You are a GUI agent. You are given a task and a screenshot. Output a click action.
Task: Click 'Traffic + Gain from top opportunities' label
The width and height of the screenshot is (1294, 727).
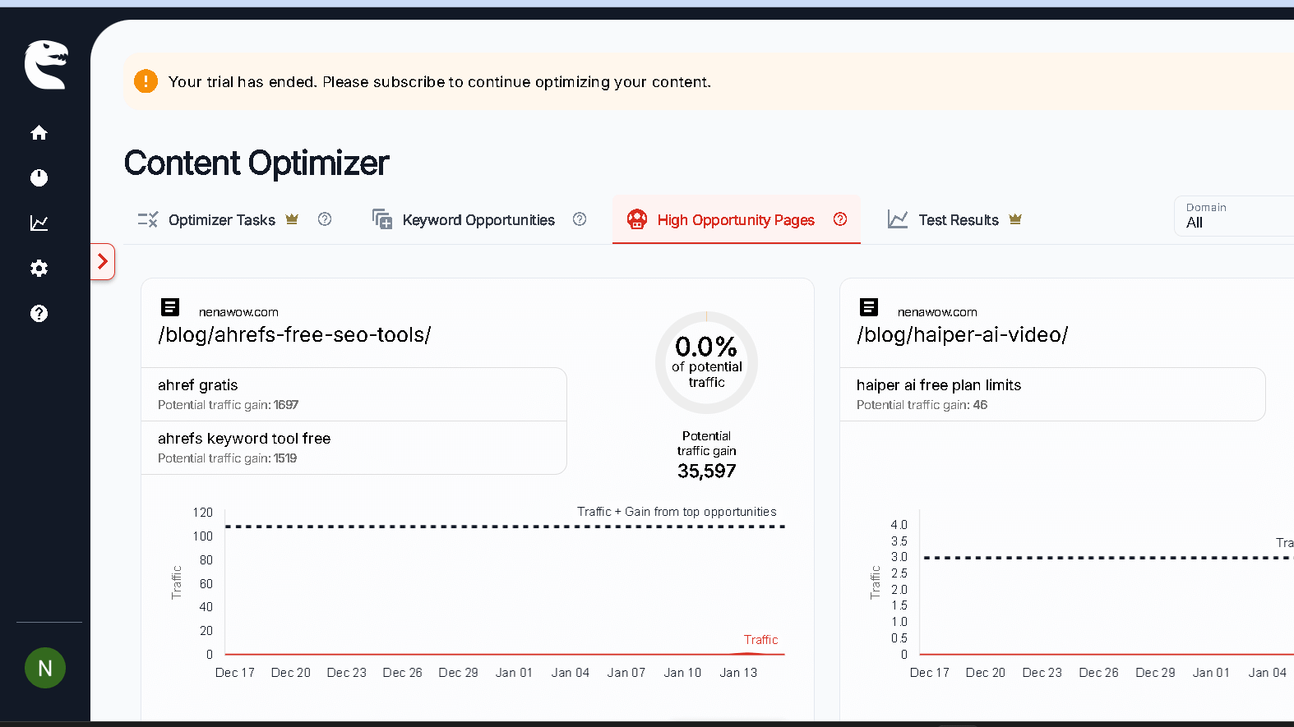click(677, 512)
